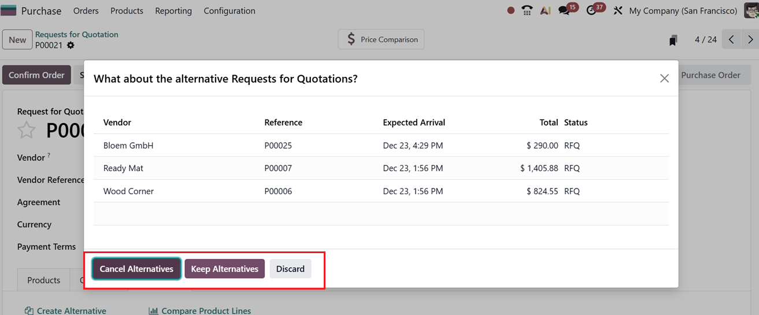Screen dimensions: 759x315
Task: Select the Wood Corner vendor row
Action: coord(381,191)
